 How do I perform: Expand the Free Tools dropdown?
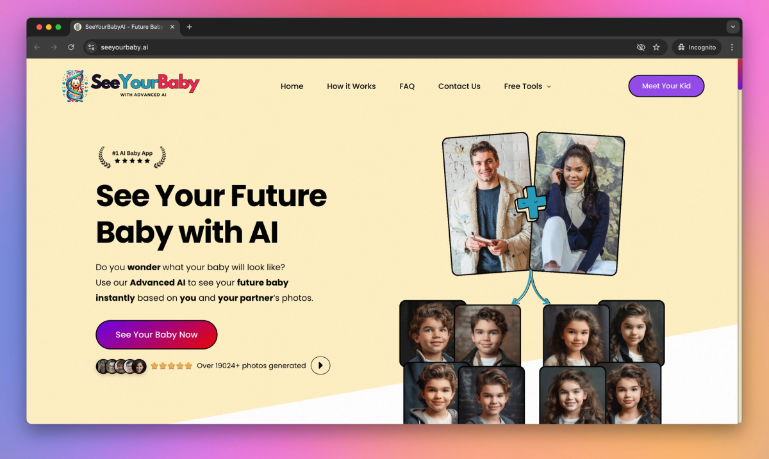click(527, 86)
